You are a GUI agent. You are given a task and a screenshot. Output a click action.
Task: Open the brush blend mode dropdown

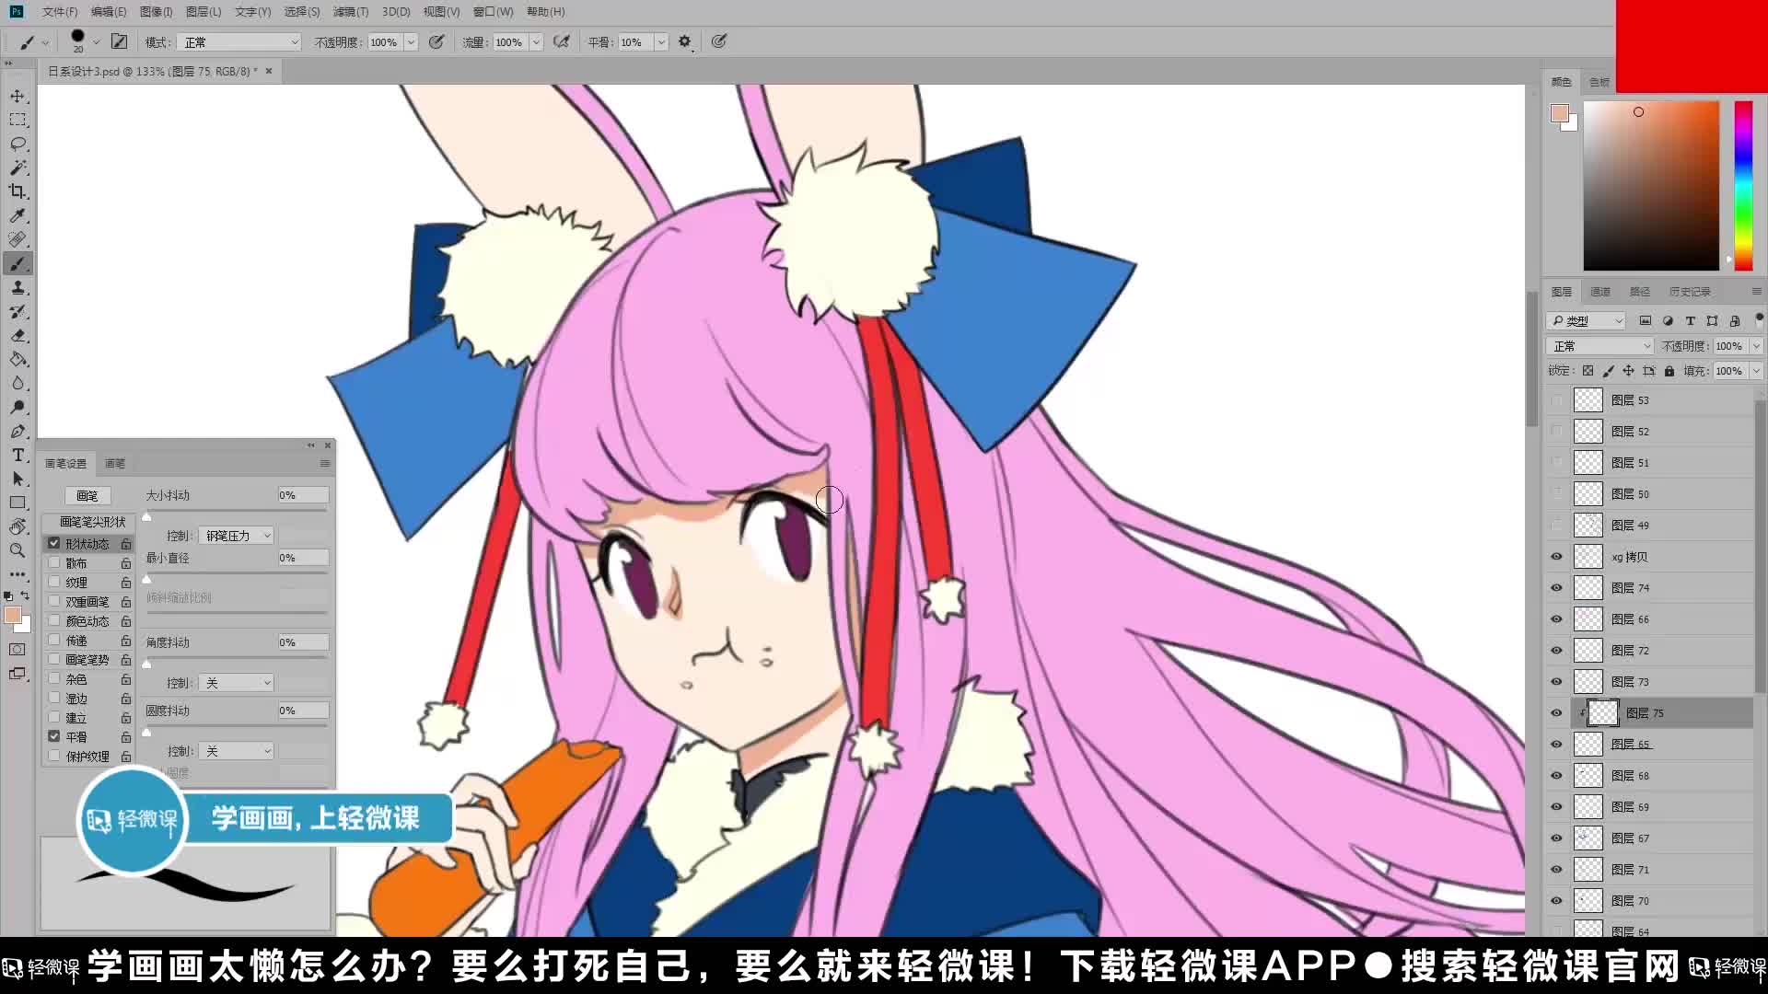pos(240,42)
